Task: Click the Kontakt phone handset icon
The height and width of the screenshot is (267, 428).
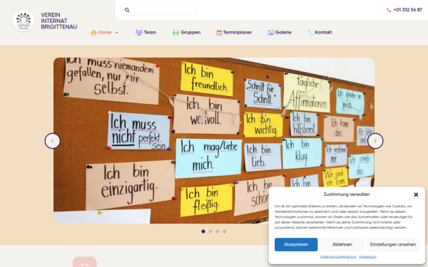Action: [x=310, y=33]
